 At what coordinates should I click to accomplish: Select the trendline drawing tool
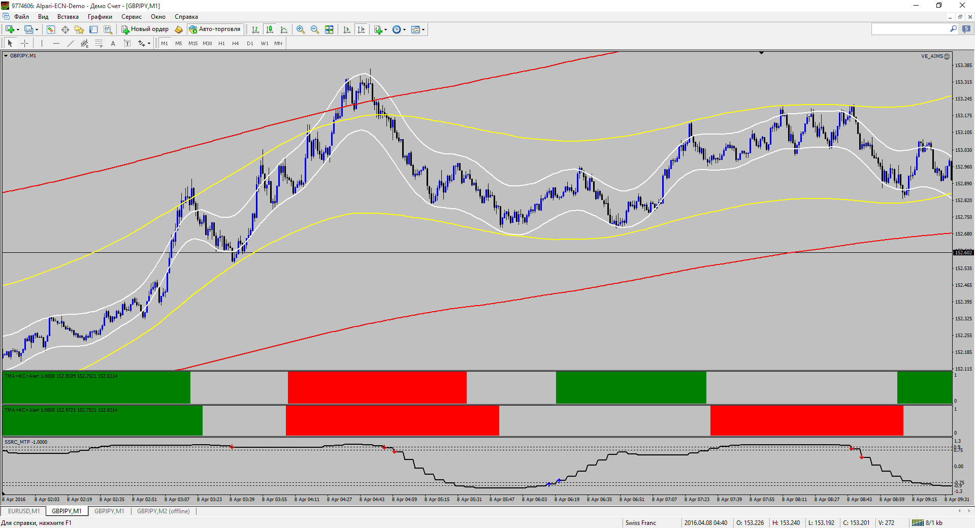(71, 43)
